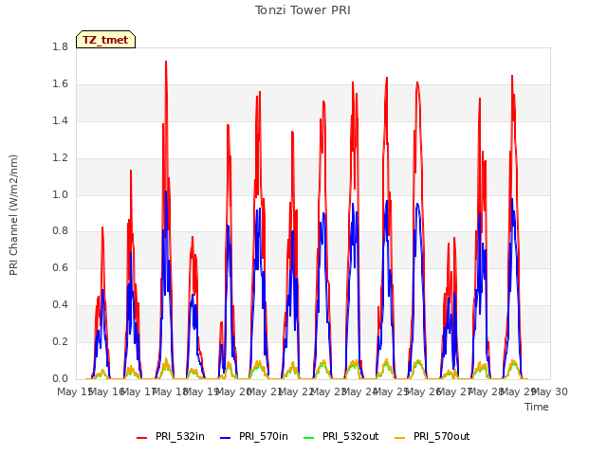Click the May 18 red peak near 1.7
607x455 pixels.
click(166, 62)
